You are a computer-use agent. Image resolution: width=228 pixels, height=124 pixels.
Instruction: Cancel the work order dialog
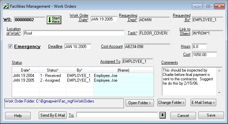183,116
